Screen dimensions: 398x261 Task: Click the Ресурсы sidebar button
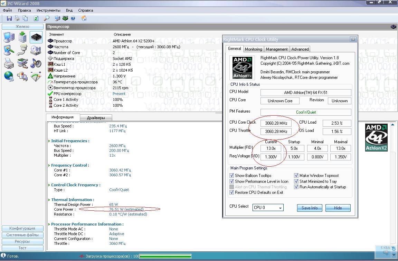click(x=22, y=241)
